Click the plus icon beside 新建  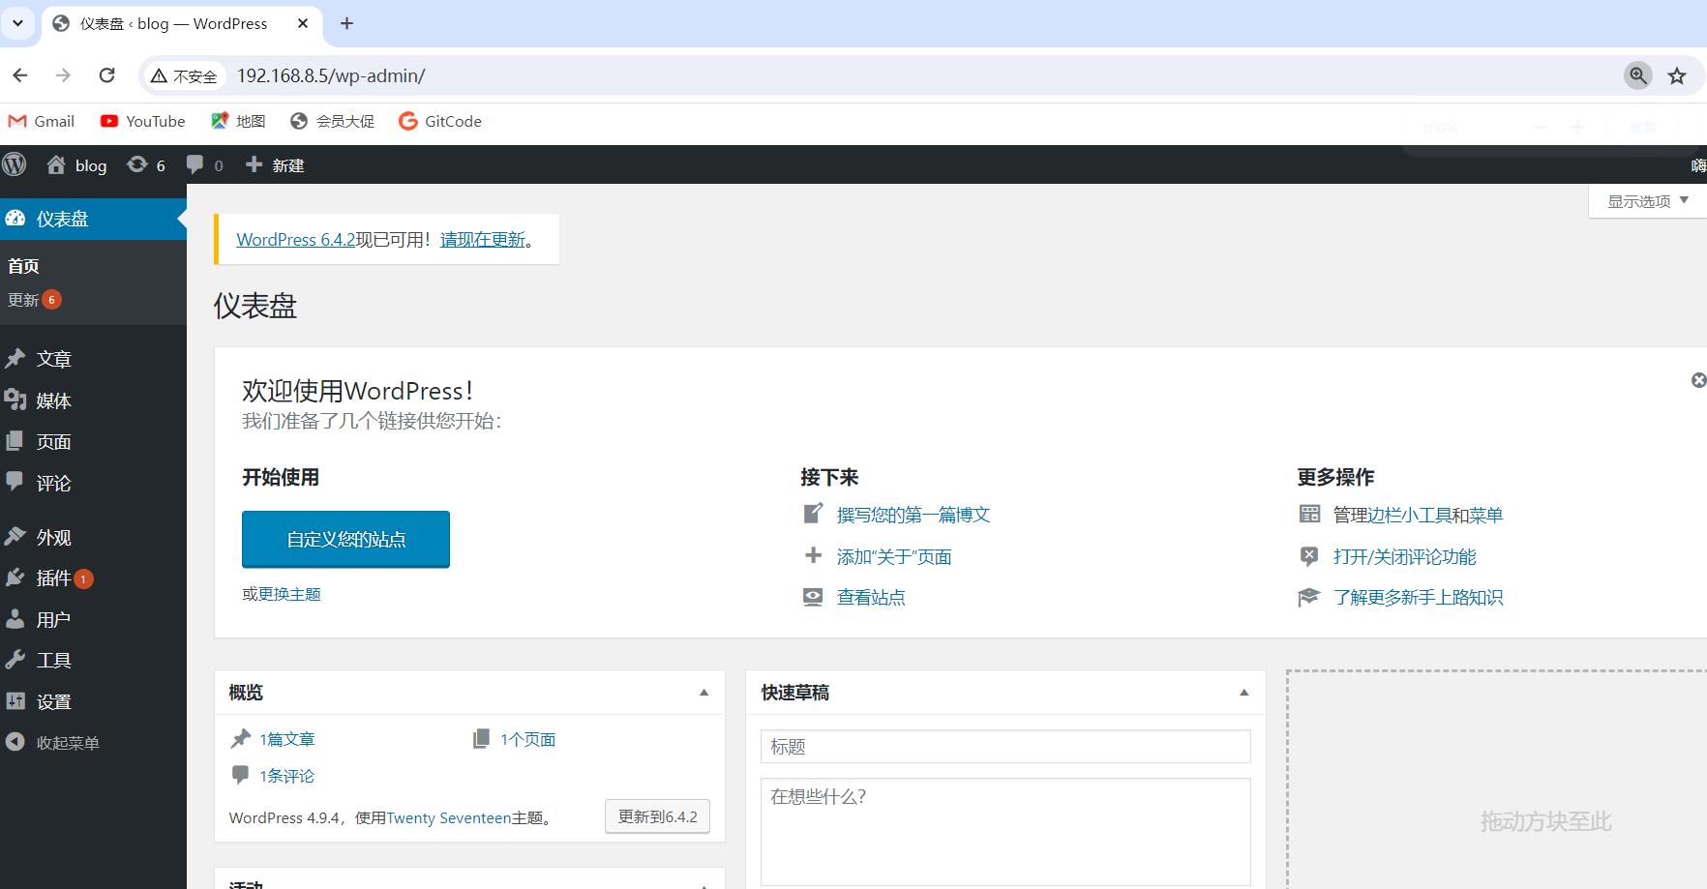pos(254,164)
